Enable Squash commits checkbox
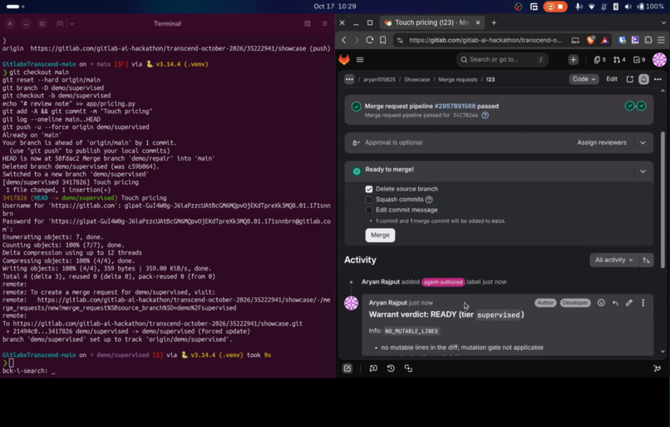670x427 pixels. tap(369, 200)
